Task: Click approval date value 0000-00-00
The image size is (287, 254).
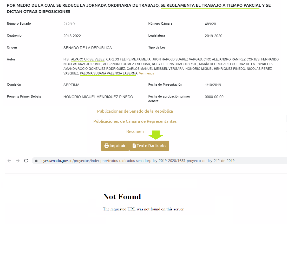Action: (214, 97)
